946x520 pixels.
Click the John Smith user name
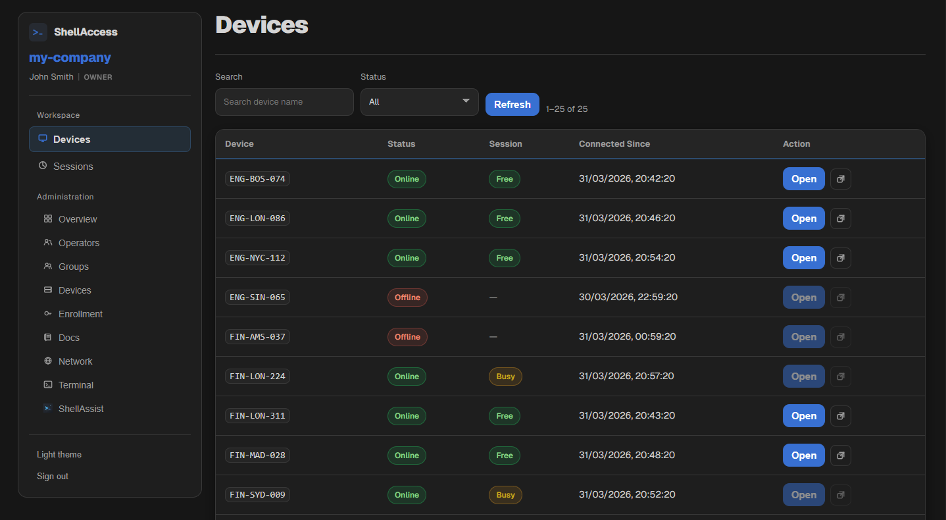tap(51, 76)
